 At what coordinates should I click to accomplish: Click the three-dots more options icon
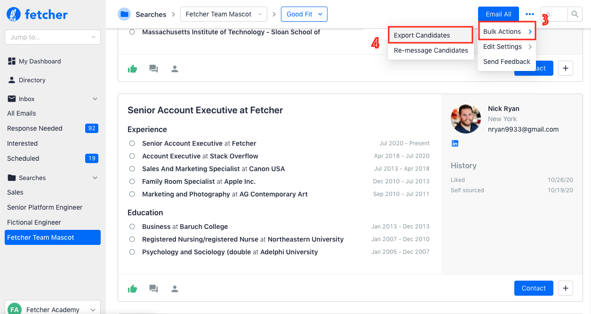[530, 14]
